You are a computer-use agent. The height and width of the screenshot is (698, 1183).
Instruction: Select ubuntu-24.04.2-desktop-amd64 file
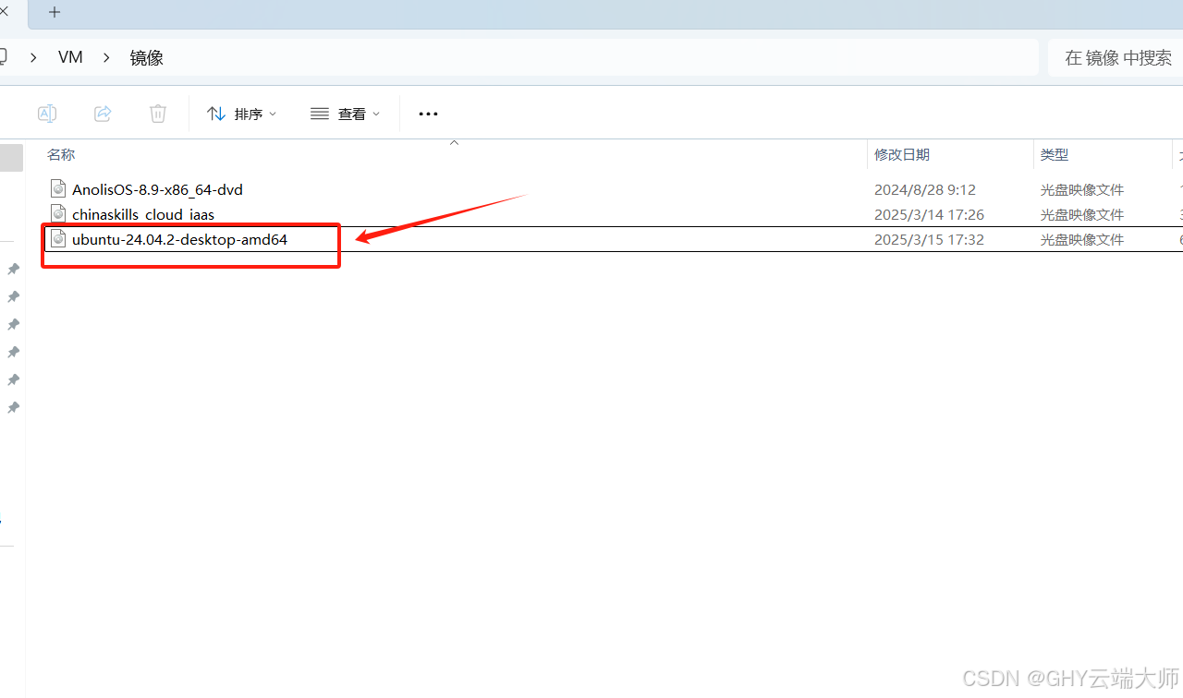(x=179, y=239)
